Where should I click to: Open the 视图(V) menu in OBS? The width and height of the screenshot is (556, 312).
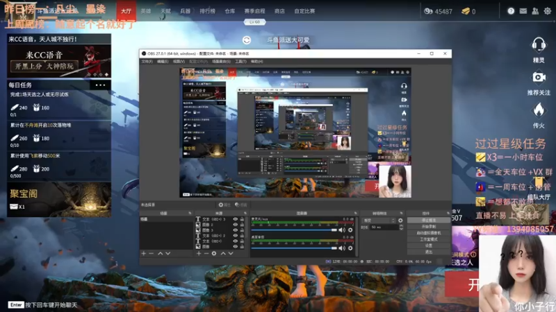point(179,62)
